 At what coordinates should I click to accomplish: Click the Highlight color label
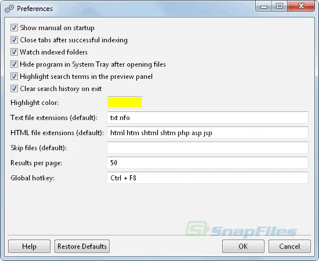point(35,103)
